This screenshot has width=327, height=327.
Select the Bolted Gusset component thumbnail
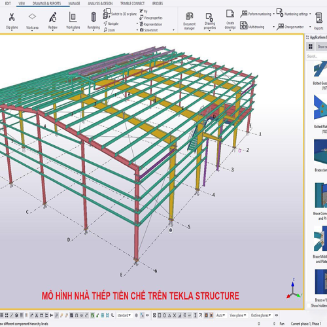(x=320, y=69)
